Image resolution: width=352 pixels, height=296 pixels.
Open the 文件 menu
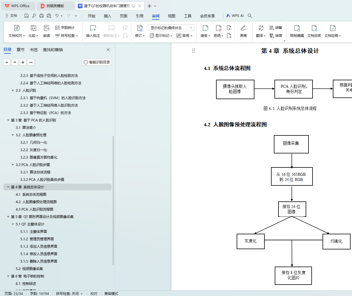[11, 16]
